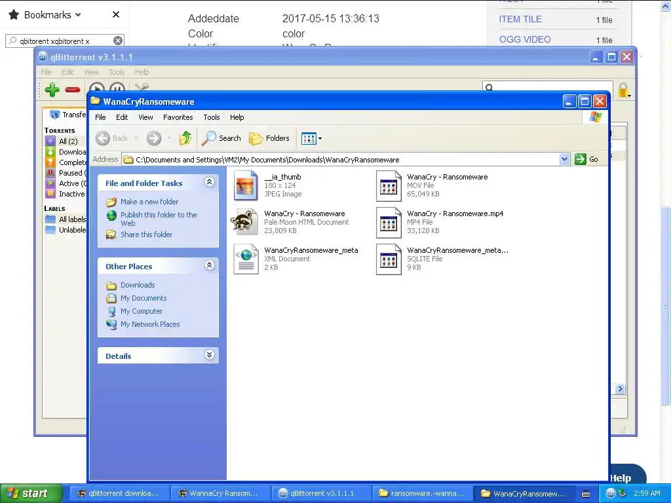This screenshot has width=671, height=503.
Task: Expand the Details panel
Action: coord(209,355)
